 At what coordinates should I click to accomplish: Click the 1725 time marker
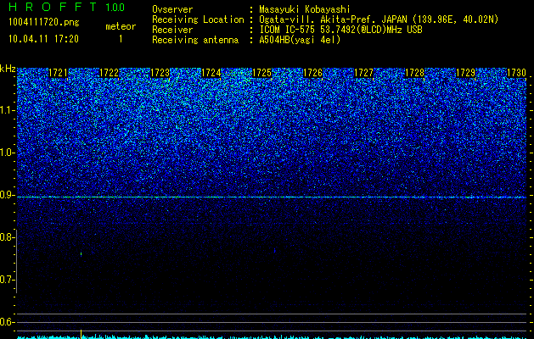261,73
